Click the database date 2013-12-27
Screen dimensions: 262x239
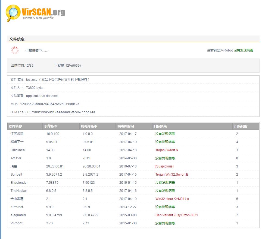pos(128,207)
